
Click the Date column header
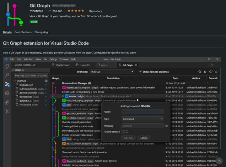175,78
